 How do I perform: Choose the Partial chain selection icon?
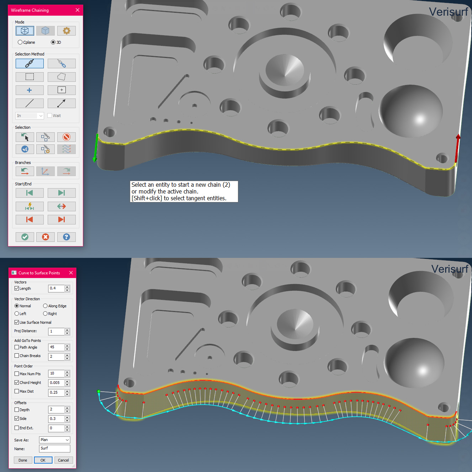pos(62,64)
